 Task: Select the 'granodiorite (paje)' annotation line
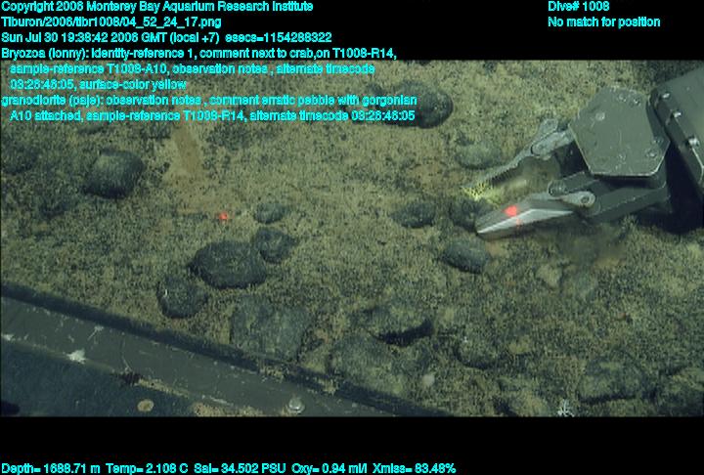[x=209, y=100]
